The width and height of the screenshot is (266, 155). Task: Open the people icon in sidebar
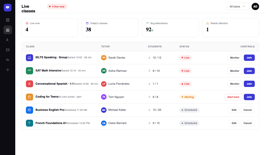[x=7, y=40]
